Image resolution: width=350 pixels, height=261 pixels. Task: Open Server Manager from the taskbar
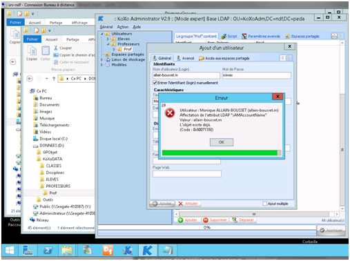(x=28, y=250)
